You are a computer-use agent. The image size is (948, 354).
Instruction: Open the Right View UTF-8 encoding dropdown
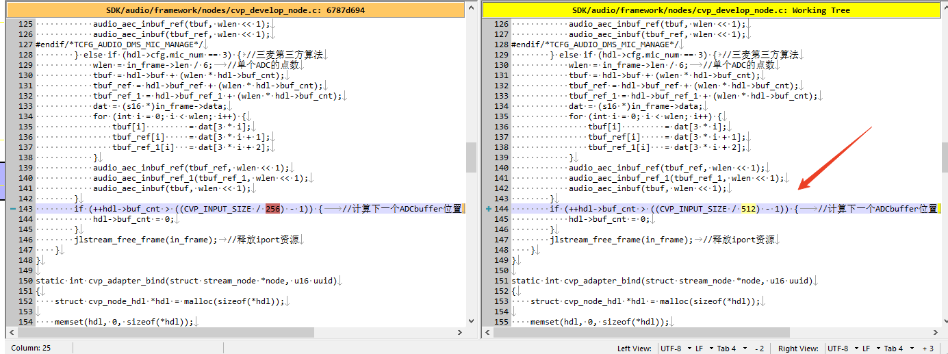(841, 349)
